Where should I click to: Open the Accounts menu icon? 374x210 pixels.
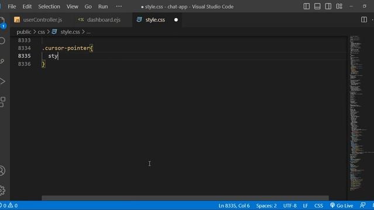point(2,171)
